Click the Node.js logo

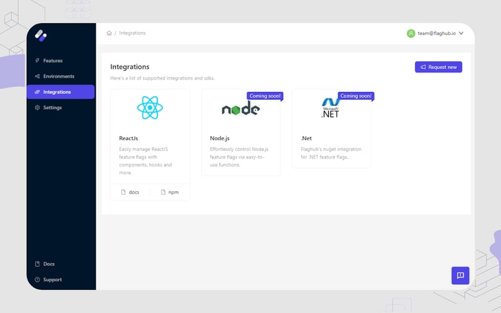[240, 108]
